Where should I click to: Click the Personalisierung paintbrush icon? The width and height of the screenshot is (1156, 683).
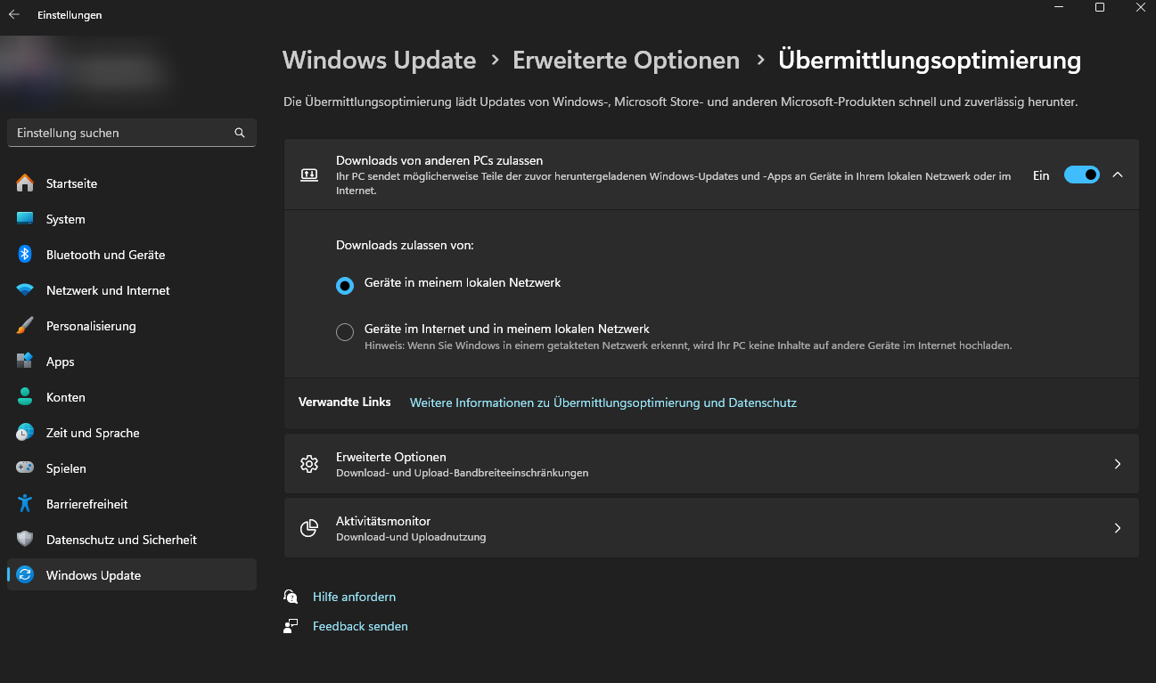[x=25, y=326]
